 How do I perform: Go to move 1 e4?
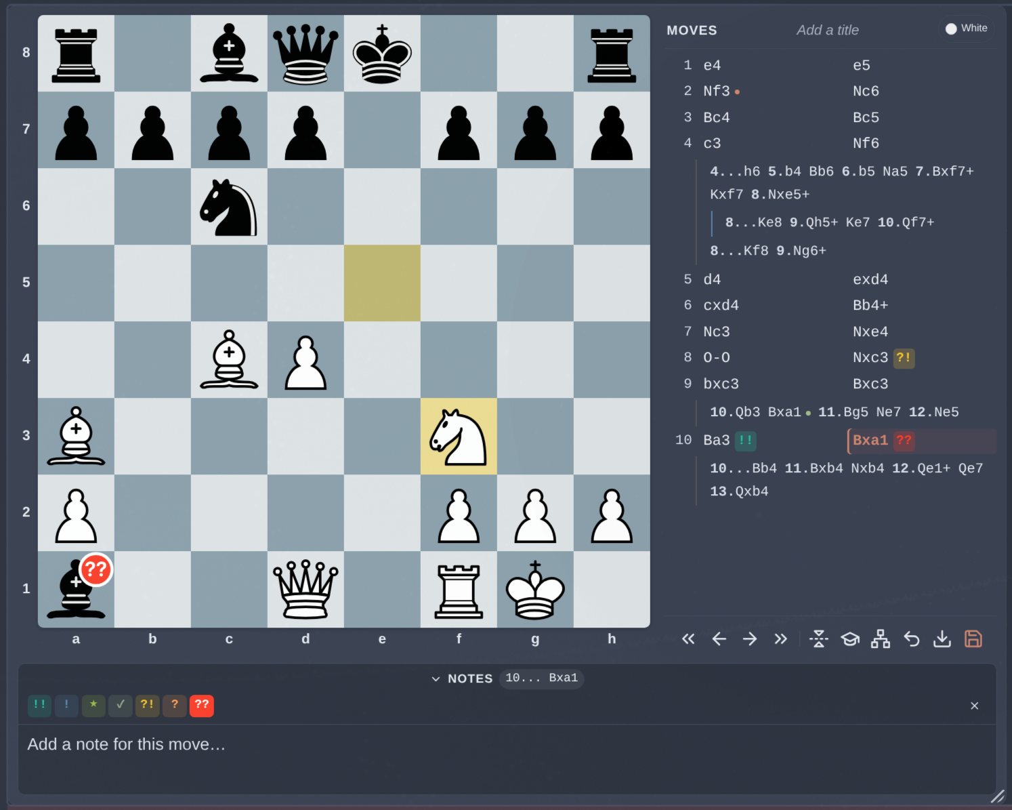point(712,66)
